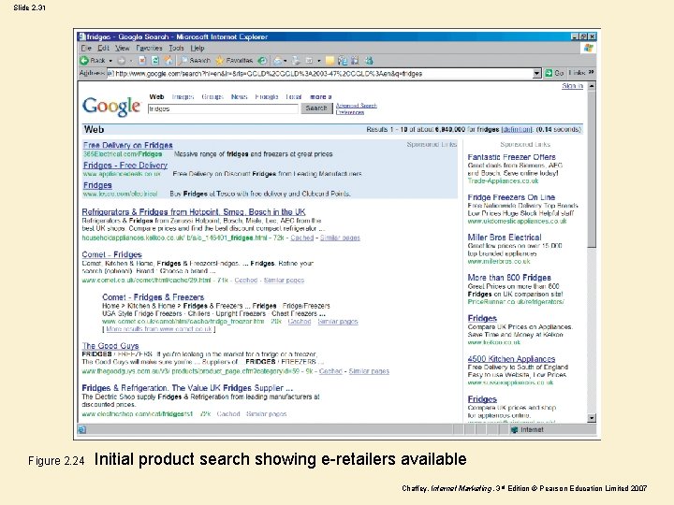Image resolution: width=674 pixels, height=505 pixels.
Task: Click the Google search input field
Action: point(223,109)
